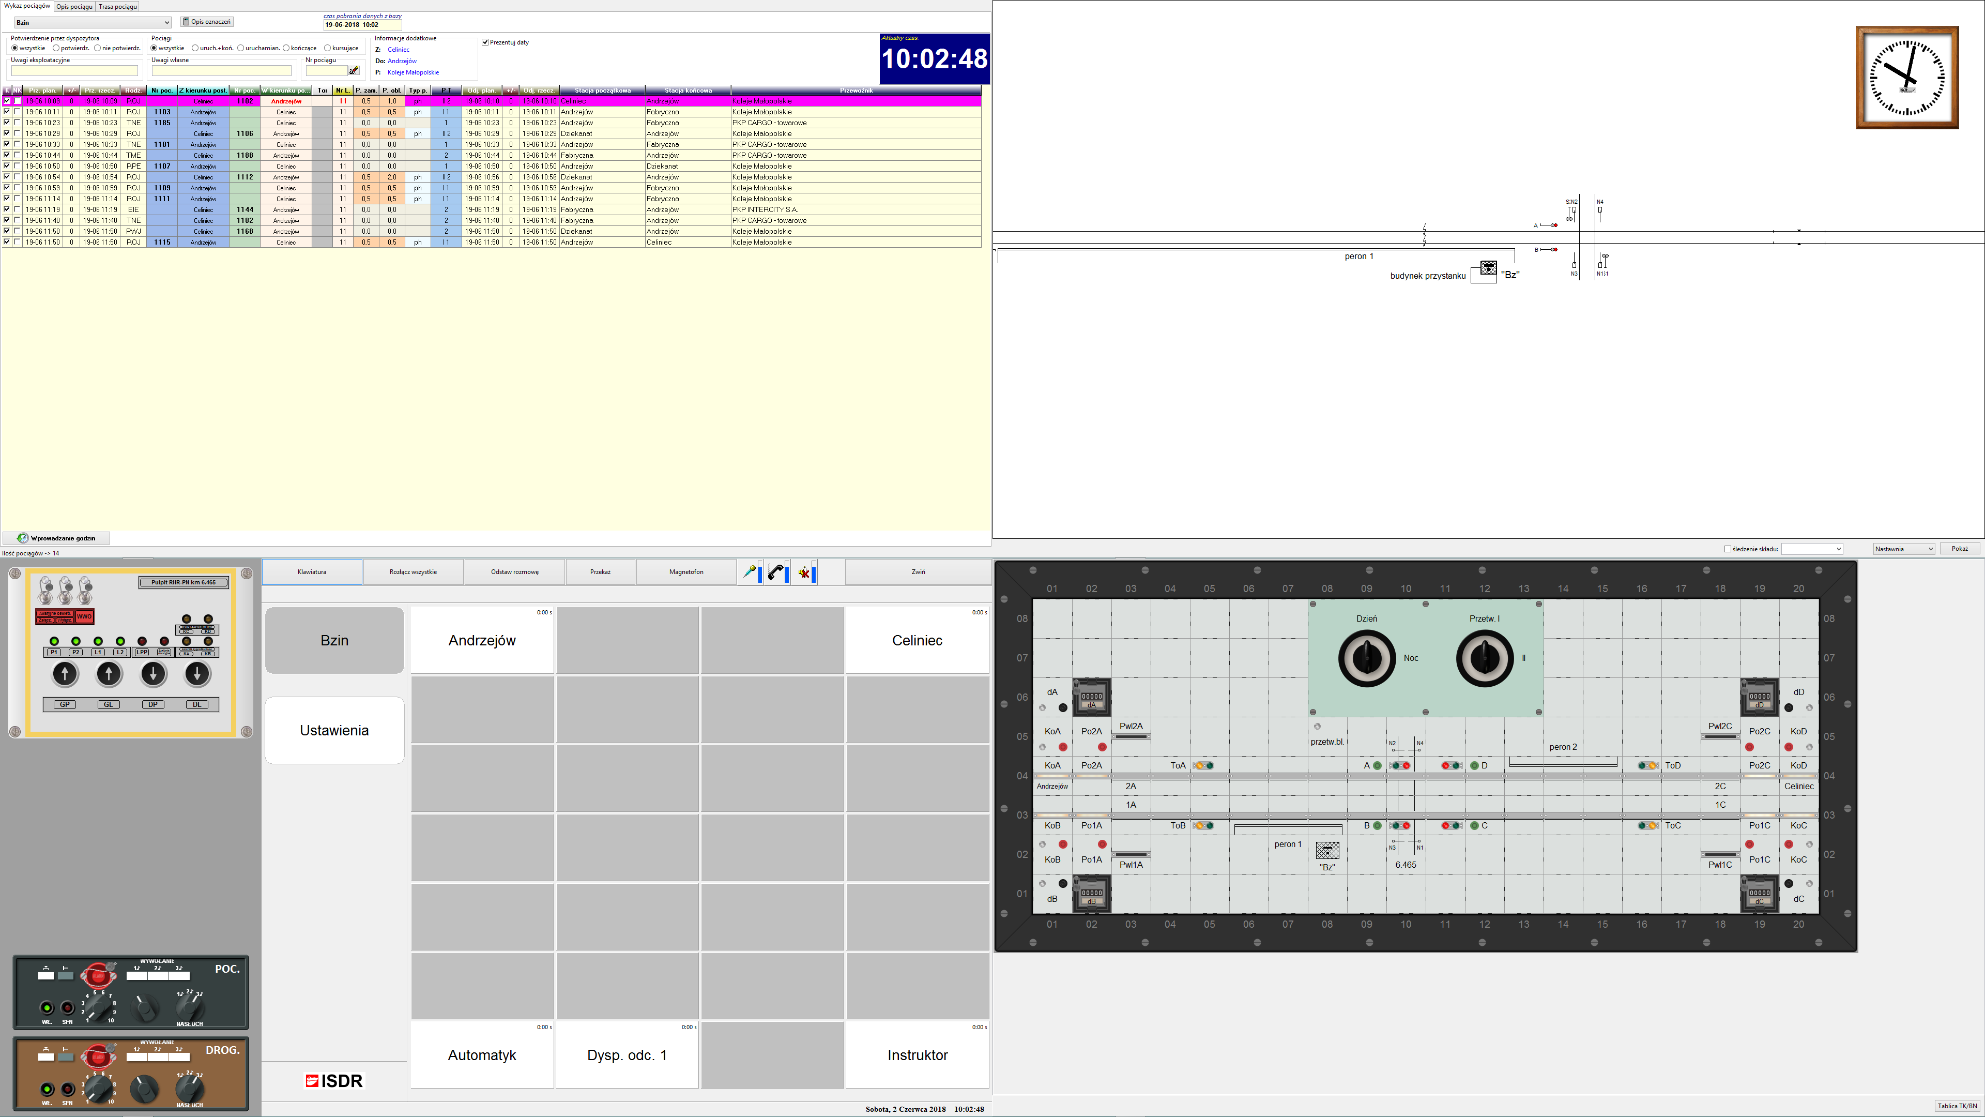Click the pencil icon next to Nr pociągu
Image resolution: width=1985 pixels, height=1117 pixels.
tap(354, 71)
